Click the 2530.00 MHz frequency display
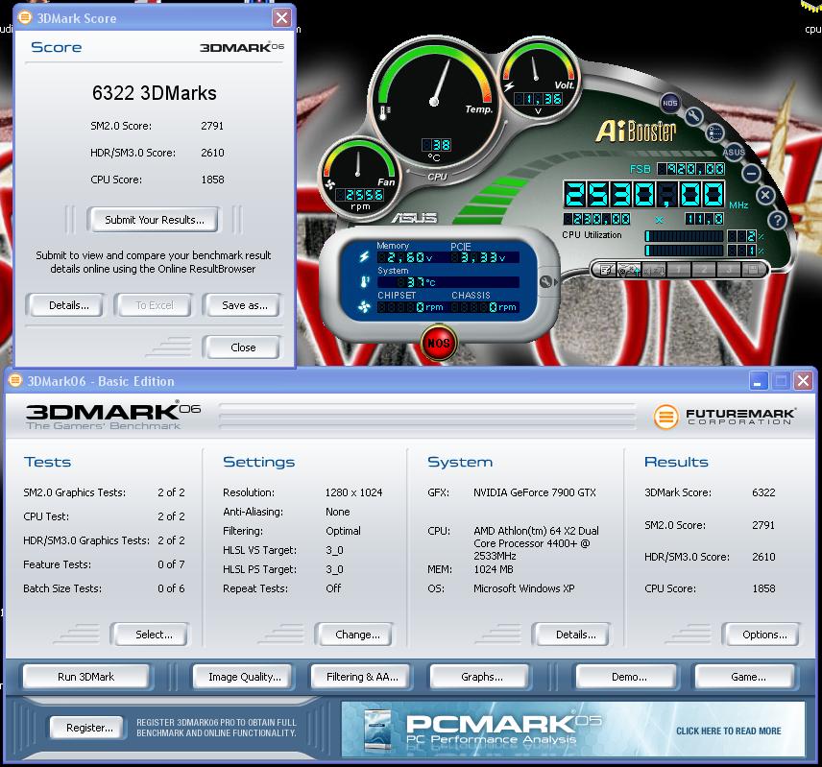 [644, 194]
